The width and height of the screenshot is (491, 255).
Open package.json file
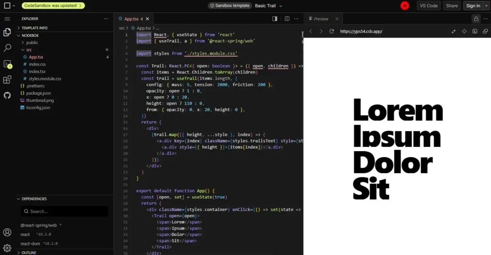click(x=38, y=93)
